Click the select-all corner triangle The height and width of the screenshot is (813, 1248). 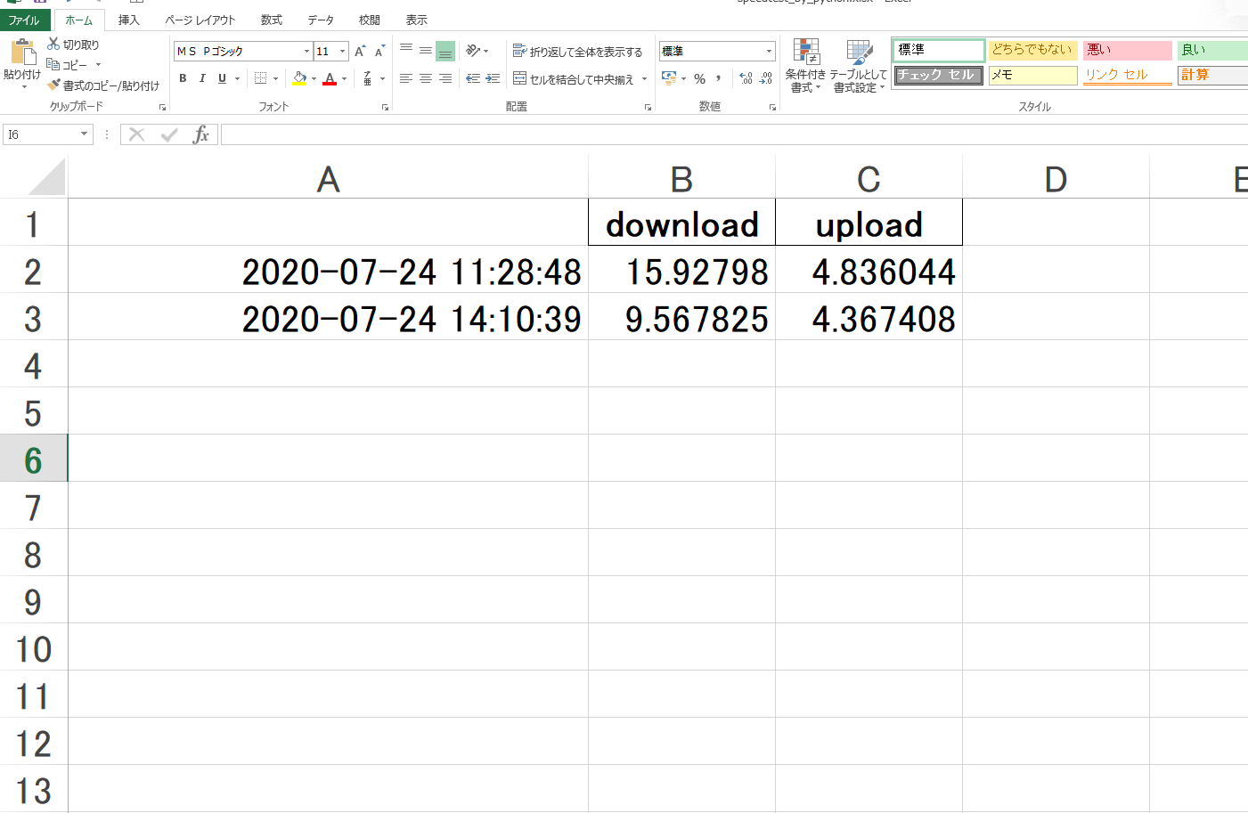(46, 176)
